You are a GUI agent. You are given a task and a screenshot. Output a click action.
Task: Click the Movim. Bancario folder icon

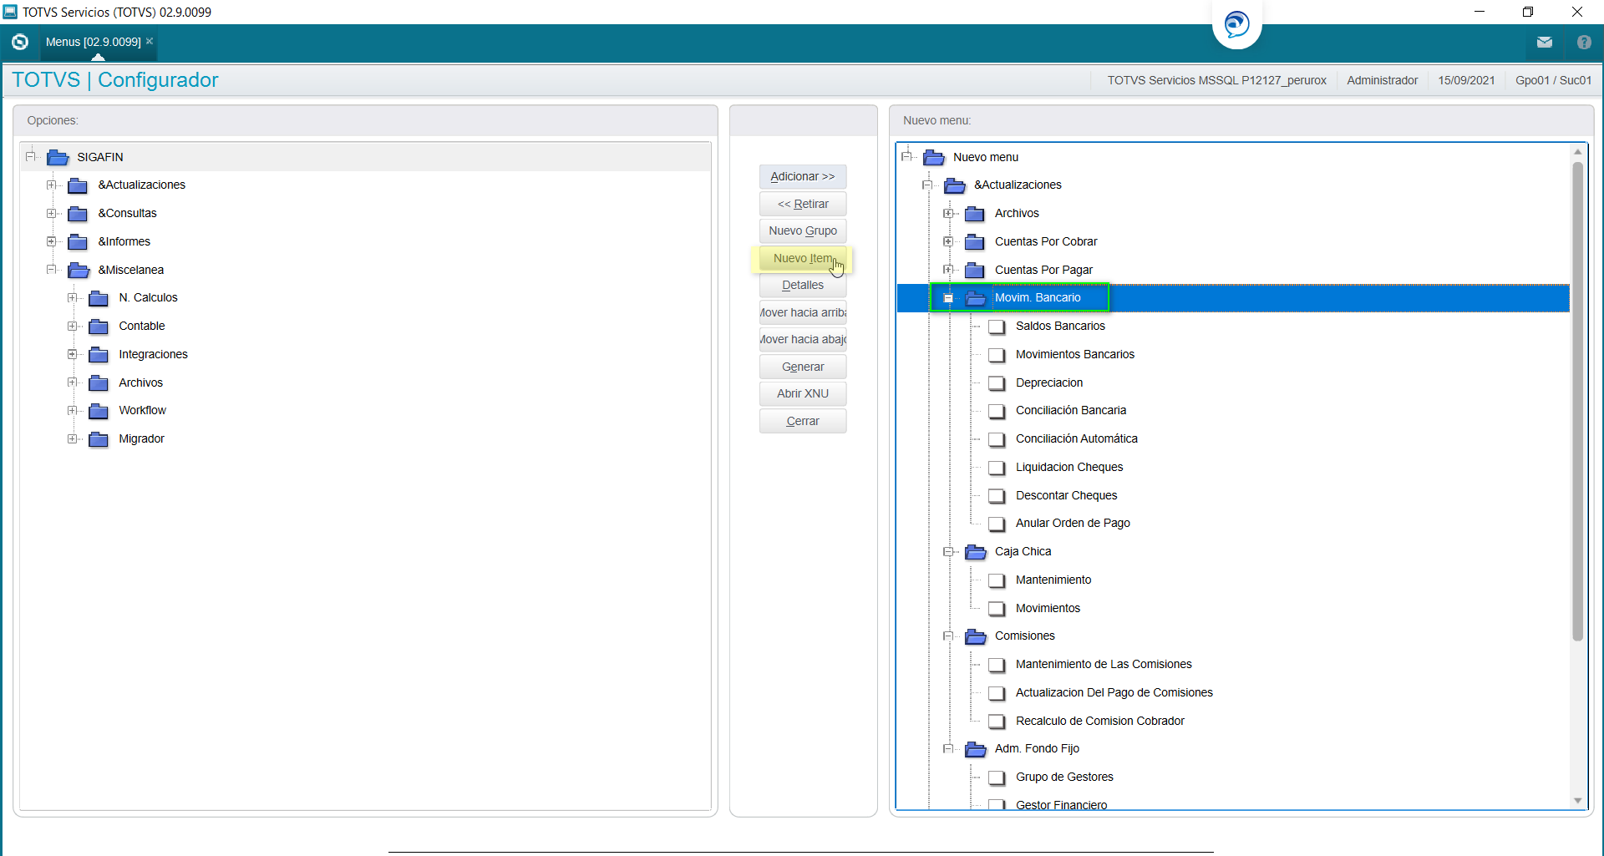[x=976, y=298]
